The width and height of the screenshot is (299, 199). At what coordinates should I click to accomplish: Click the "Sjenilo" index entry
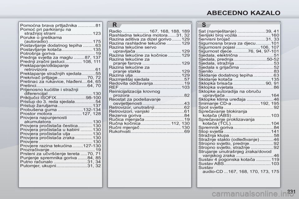239,72
